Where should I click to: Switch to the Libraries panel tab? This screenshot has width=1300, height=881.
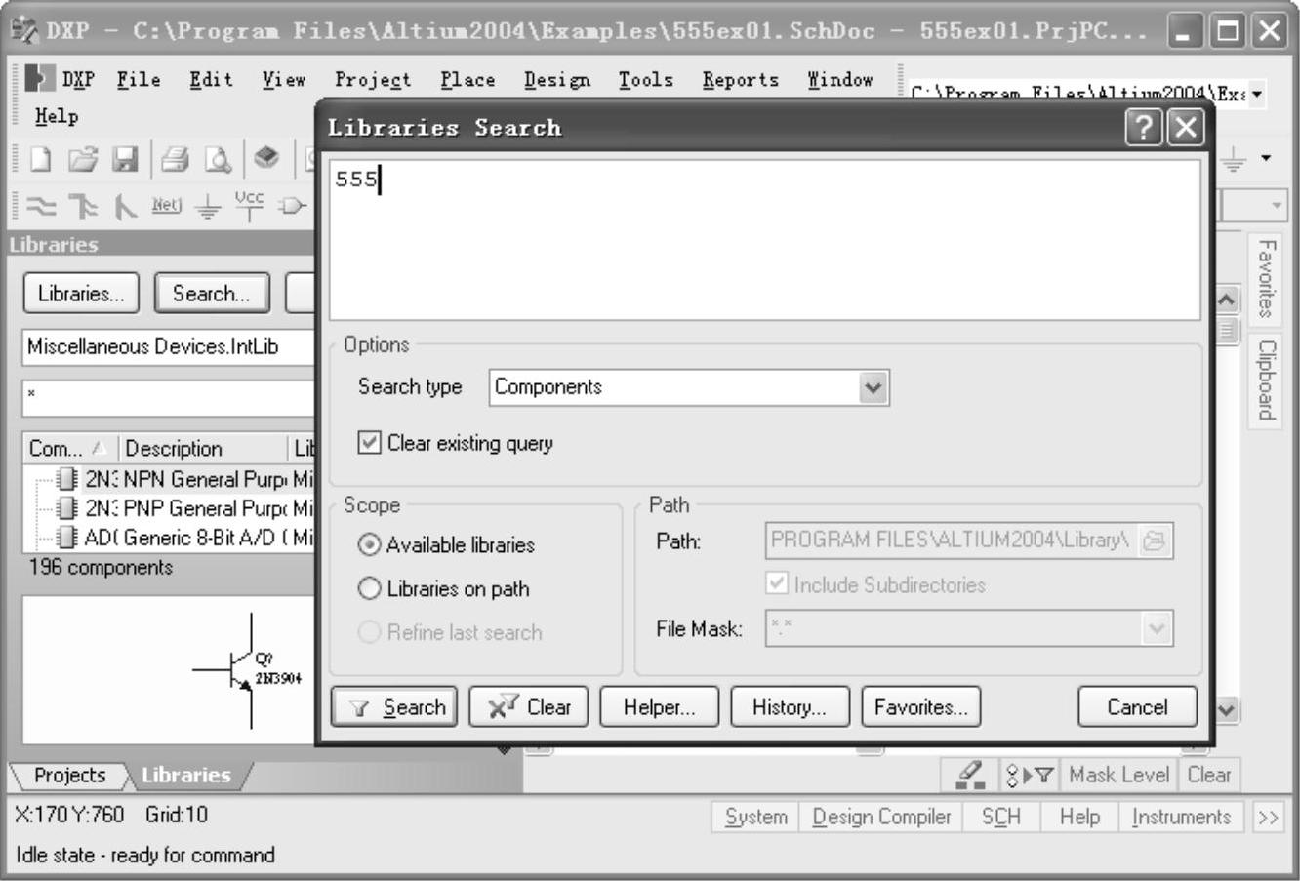(x=186, y=776)
